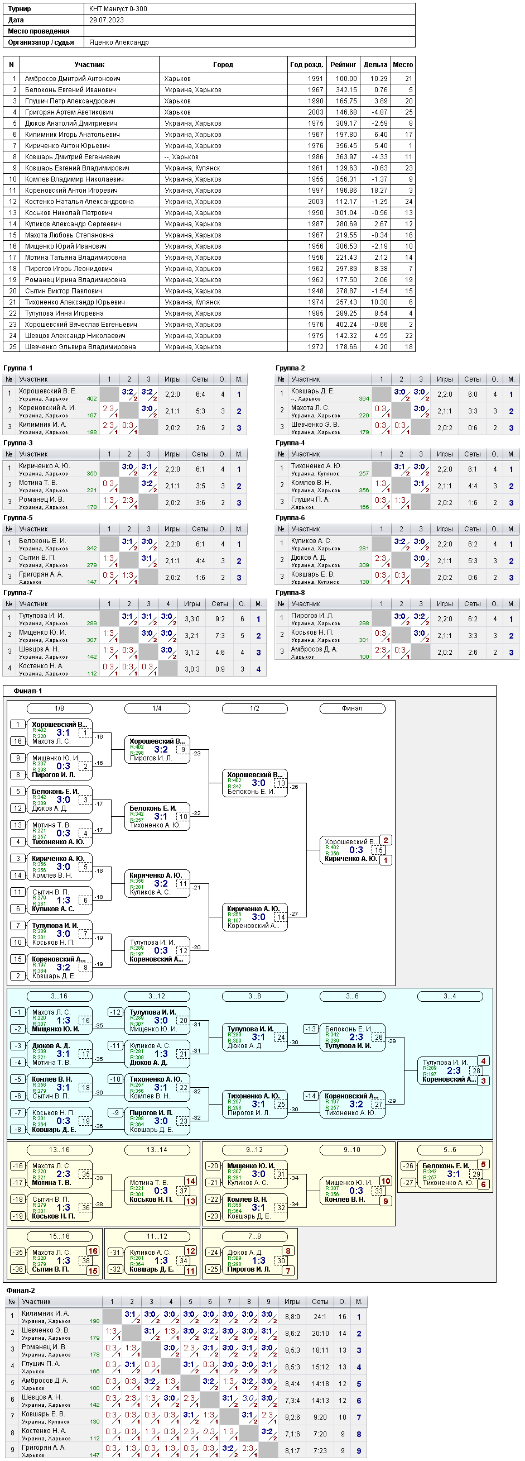525x1461 pixels.
Task: Select Белоконь Е. И. in Группа-5
Action: tap(42, 540)
